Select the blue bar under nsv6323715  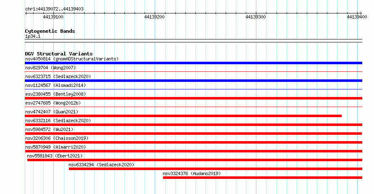click(x=193, y=81)
